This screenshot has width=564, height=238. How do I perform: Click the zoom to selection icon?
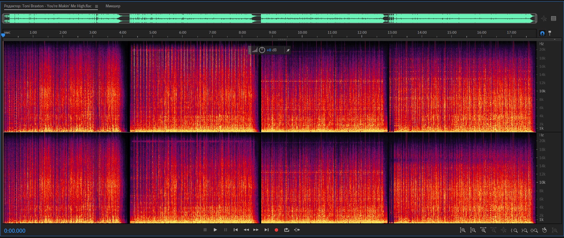(534, 230)
